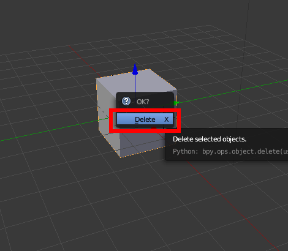Click the underlined Delete word in popup entry
This screenshot has height=251, width=288.
click(x=145, y=119)
